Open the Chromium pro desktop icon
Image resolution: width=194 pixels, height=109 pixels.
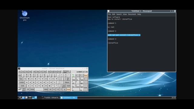pyautogui.click(x=25, y=16)
